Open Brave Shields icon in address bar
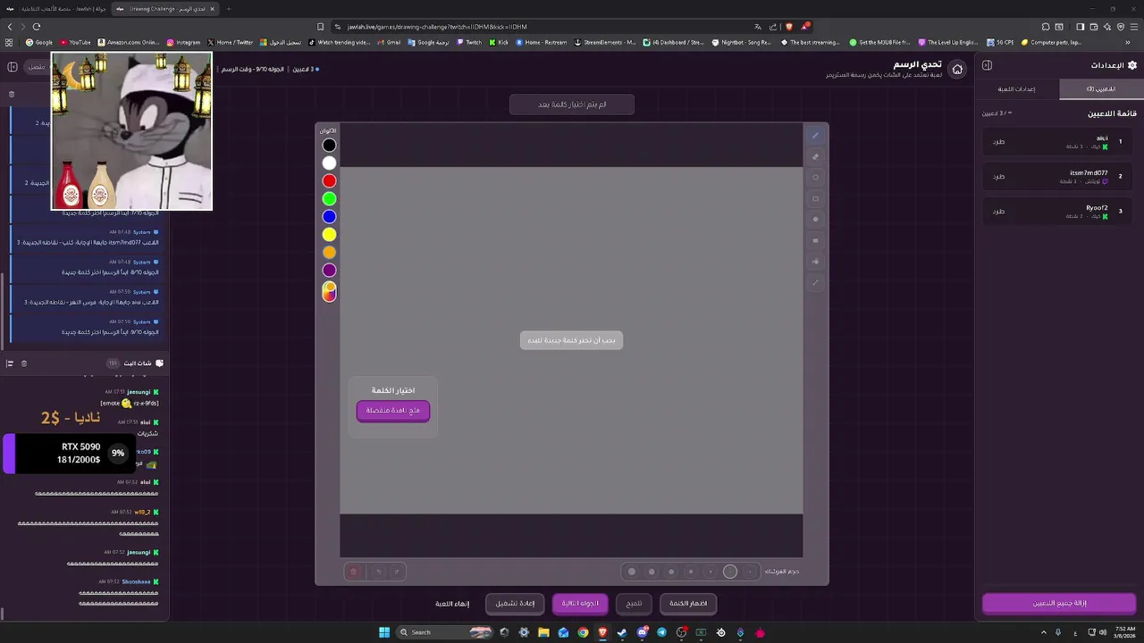 tap(789, 27)
